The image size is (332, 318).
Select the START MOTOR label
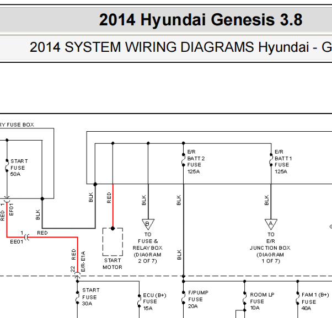[x=113, y=263]
